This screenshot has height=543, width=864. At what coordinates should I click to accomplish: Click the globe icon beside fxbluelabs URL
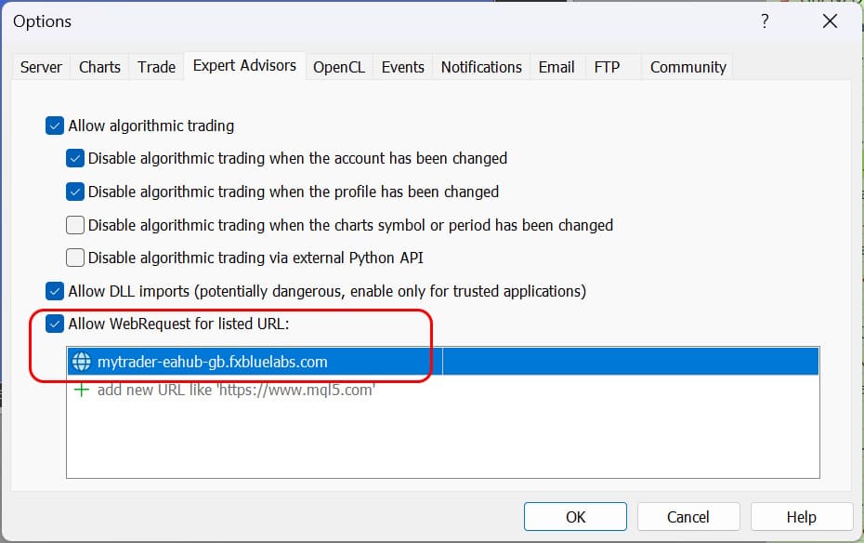(x=81, y=363)
